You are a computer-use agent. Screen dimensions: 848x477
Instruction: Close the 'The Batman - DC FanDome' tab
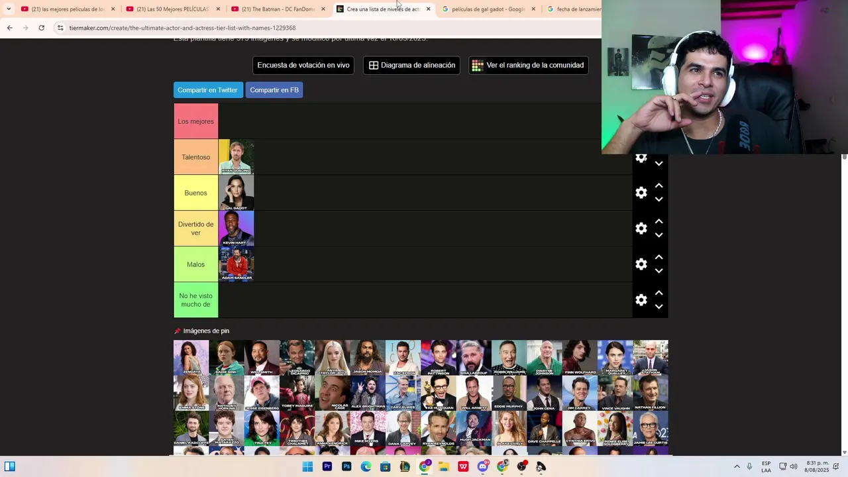(323, 9)
